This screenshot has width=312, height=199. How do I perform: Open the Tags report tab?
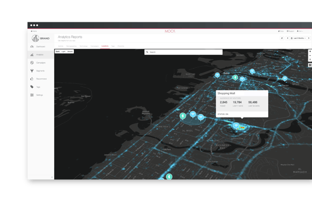coord(113,46)
